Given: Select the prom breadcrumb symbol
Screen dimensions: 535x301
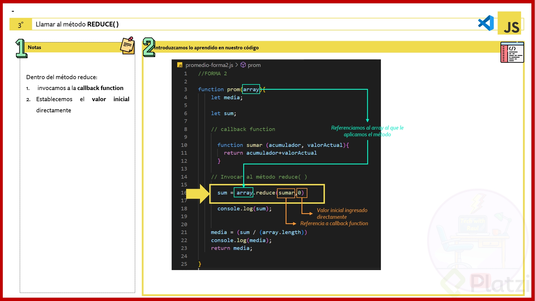Looking at the screenshot, I should (x=254, y=65).
